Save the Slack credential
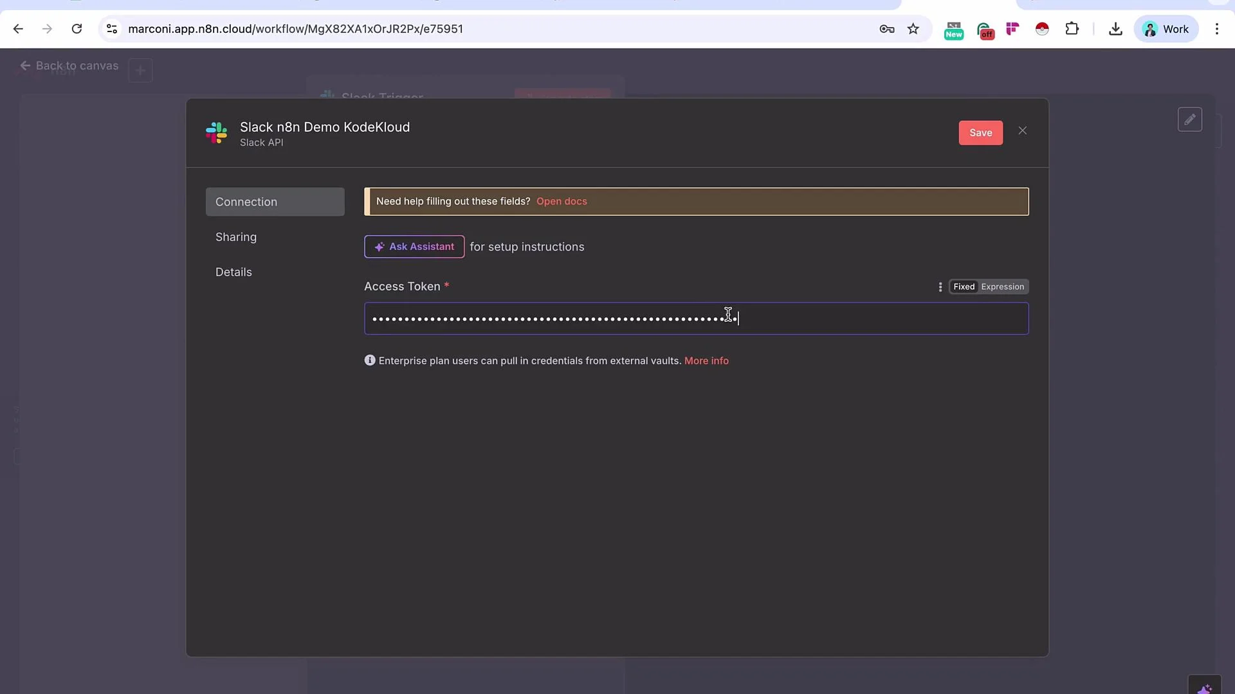 980,133
